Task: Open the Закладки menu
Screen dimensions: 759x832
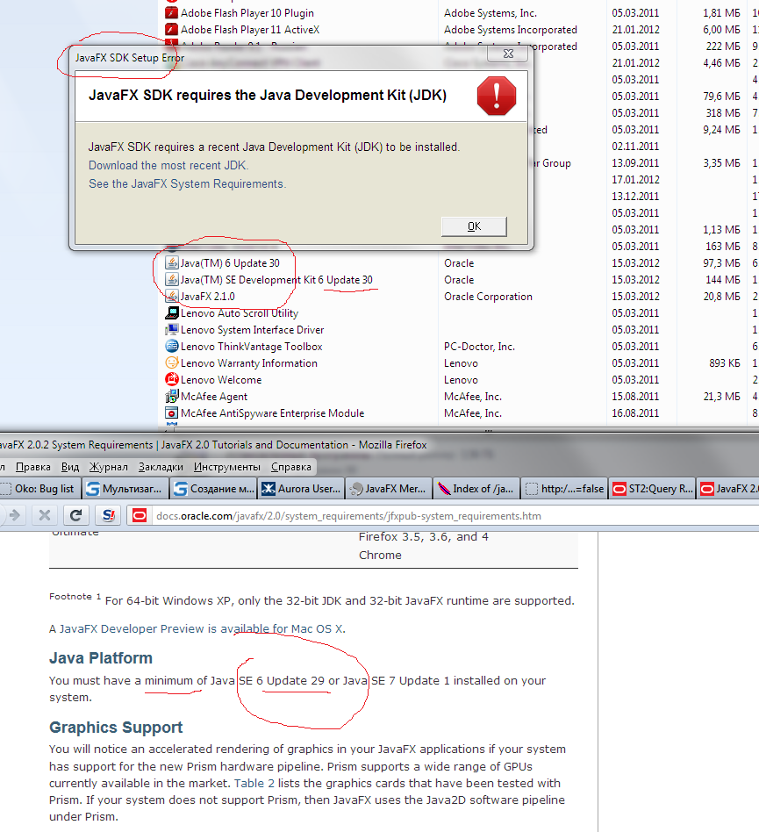Action: 161,467
